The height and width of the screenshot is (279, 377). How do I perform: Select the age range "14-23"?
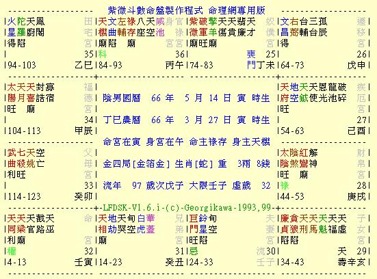click(110, 262)
